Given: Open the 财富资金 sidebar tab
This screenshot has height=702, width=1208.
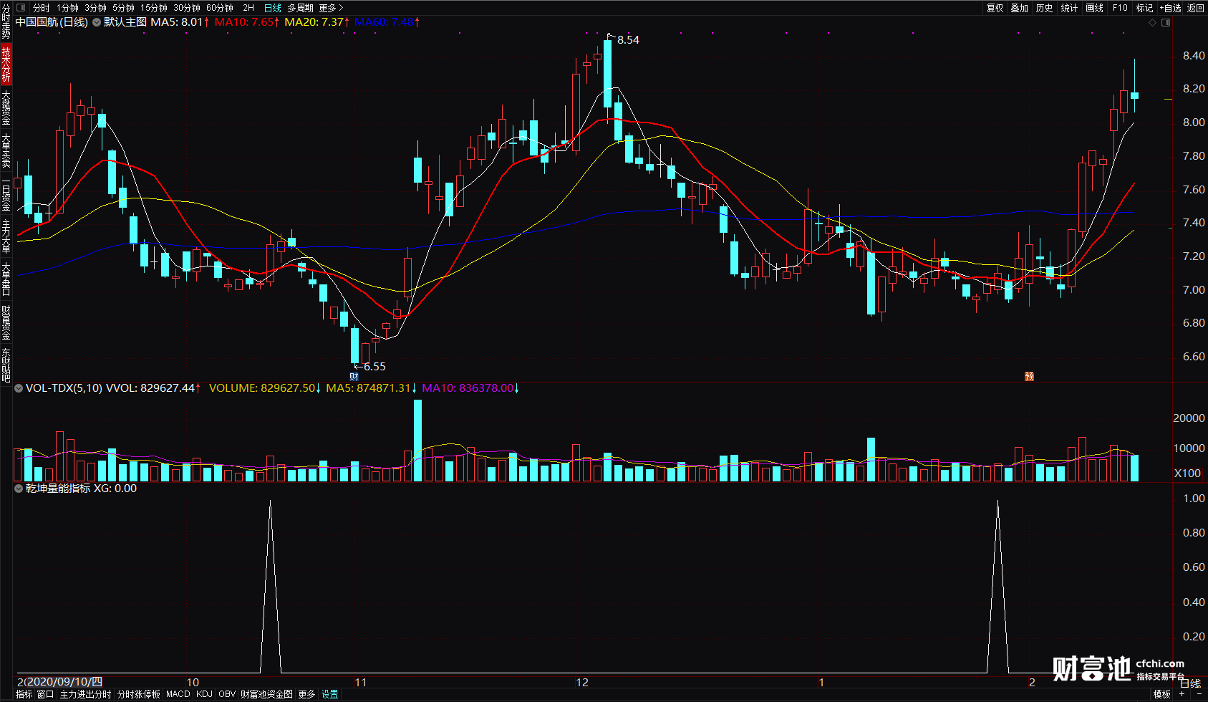Looking at the screenshot, I should (x=6, y=322).
